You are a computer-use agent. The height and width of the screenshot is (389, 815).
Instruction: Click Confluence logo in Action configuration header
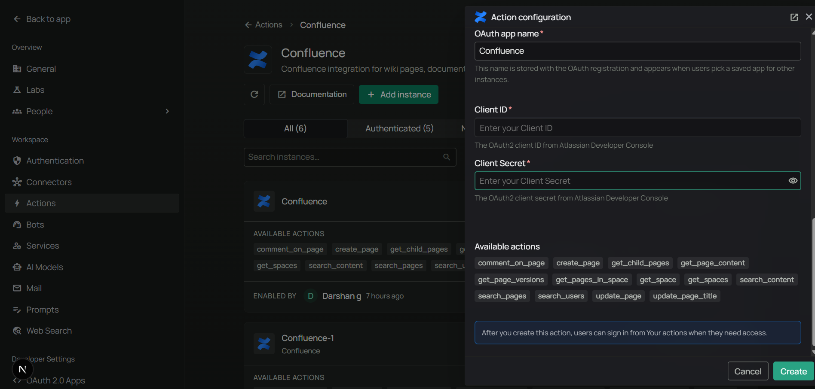pyautogui.click(x=481, y=17)
